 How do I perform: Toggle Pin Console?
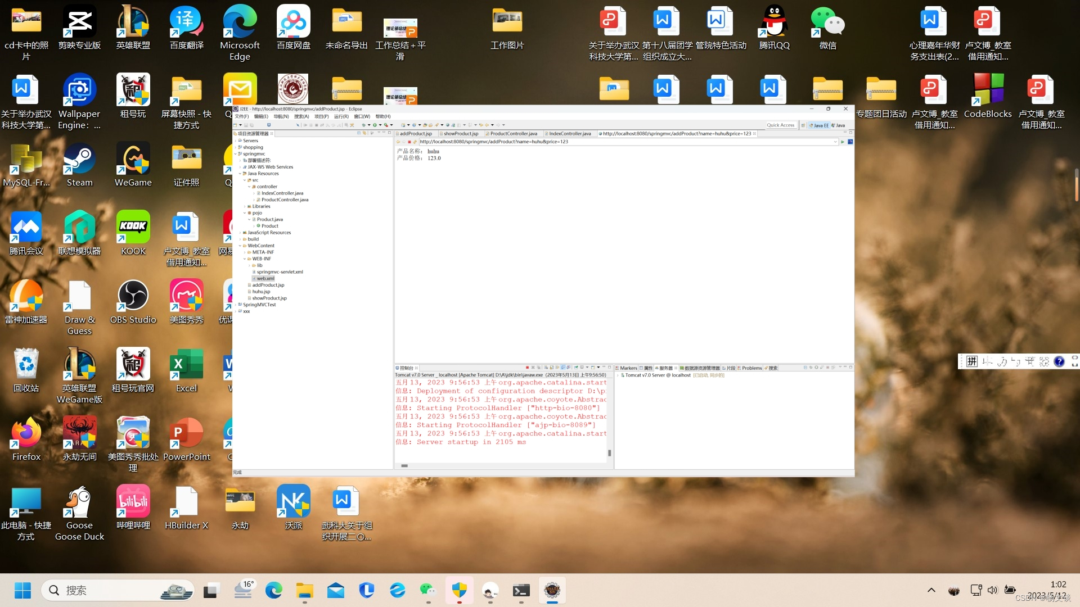pyautogui.click(x=576, y=368)
